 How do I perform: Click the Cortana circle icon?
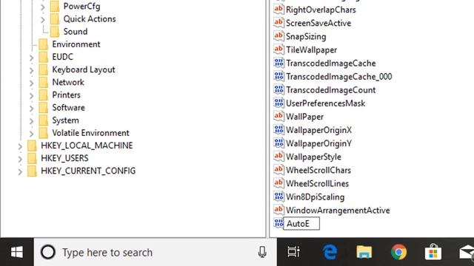[x=48, y=252]
